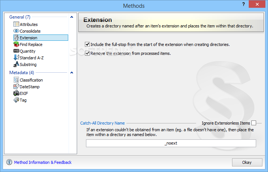Select the Extension method in list
Screen dimensions: 268x172
[x=41, y=37]
